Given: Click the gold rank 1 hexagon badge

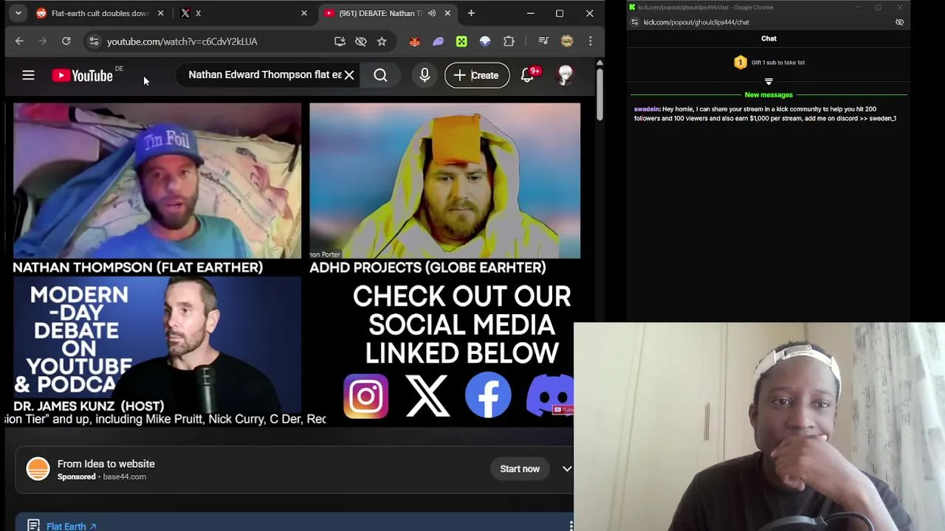Looking at the screenshot, I should (740, 63).
